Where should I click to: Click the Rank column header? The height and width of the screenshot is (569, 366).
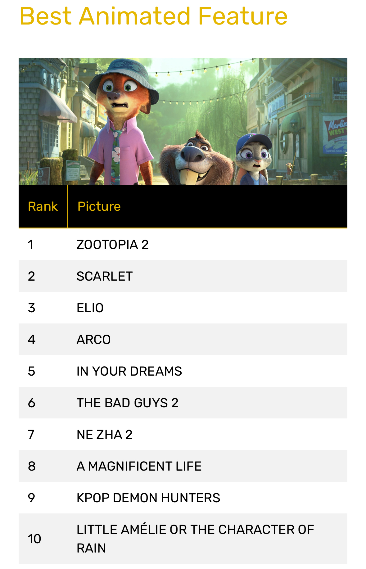(43, 206)
